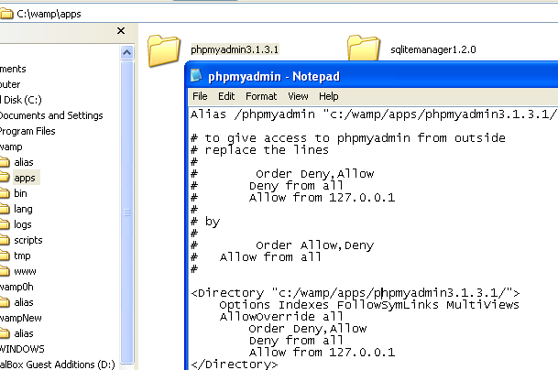
Task: Click the lang folder icon in tree
Action: [x=5, y=209]
